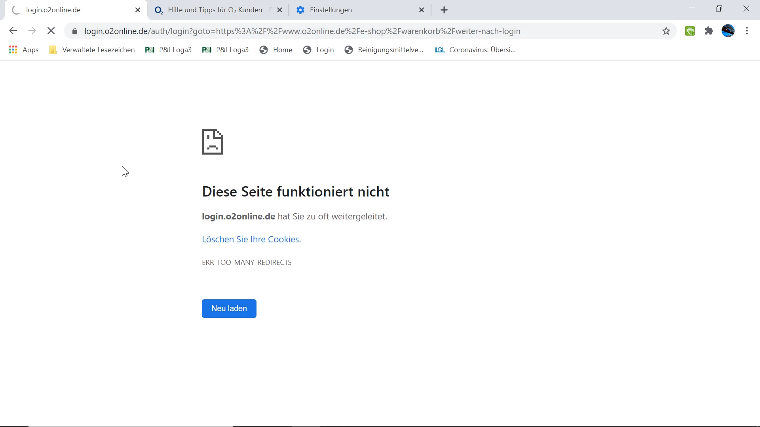The height and width of the screenshot is (427, 760).
Task: Open the Chrome profile avatar
Action: tap(728, 31)
